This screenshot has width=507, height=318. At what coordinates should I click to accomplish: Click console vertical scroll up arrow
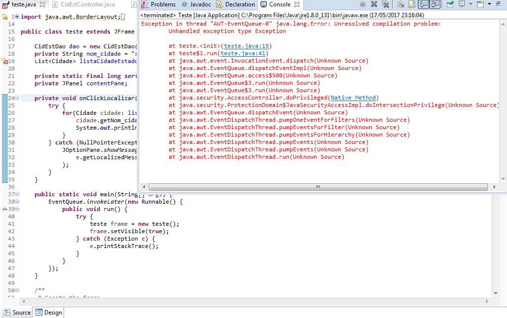(x=503, y=24)
